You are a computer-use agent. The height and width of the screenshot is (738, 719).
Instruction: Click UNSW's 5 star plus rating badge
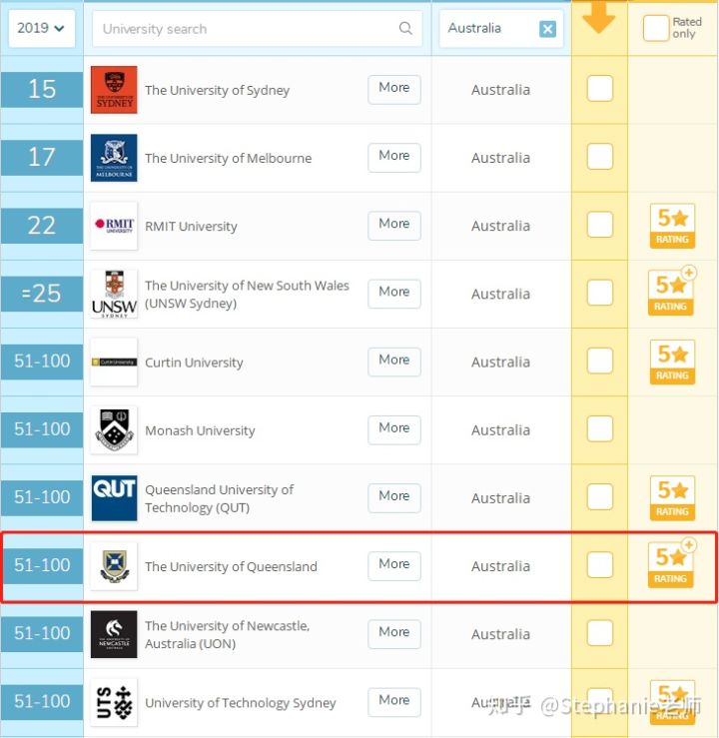click(671, 292)
